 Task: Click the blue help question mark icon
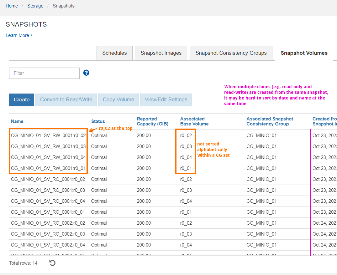(86, 73)
